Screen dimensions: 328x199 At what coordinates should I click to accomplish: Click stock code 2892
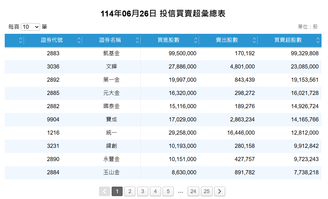pyautogui.click(x=53, y=80)
